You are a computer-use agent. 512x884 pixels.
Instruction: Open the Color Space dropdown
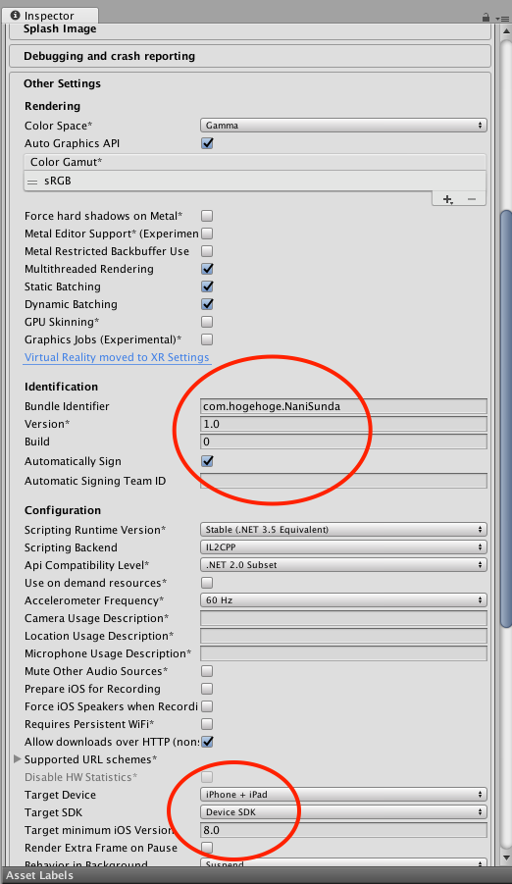(343, 126)
